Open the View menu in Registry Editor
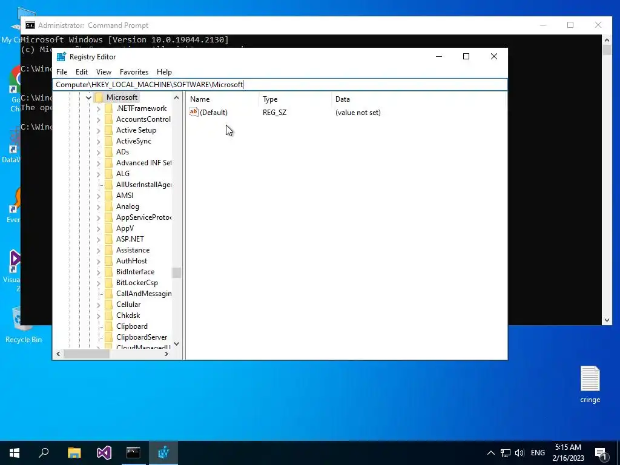The width and height of the screenshot is (620, 465). pos(104,72)
